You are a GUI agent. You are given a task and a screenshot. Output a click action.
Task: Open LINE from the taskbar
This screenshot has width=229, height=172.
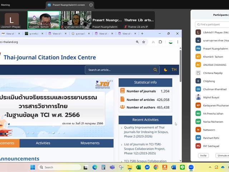[x=182, y=167]
